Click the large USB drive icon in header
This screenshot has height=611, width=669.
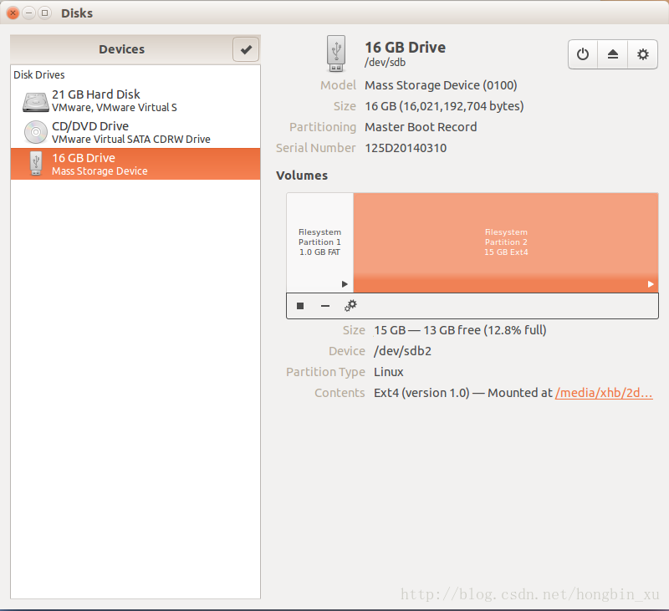point(336,53)
